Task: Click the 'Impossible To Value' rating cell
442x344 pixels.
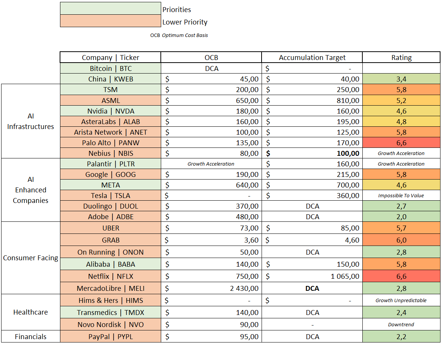Action: click(401, 195)
